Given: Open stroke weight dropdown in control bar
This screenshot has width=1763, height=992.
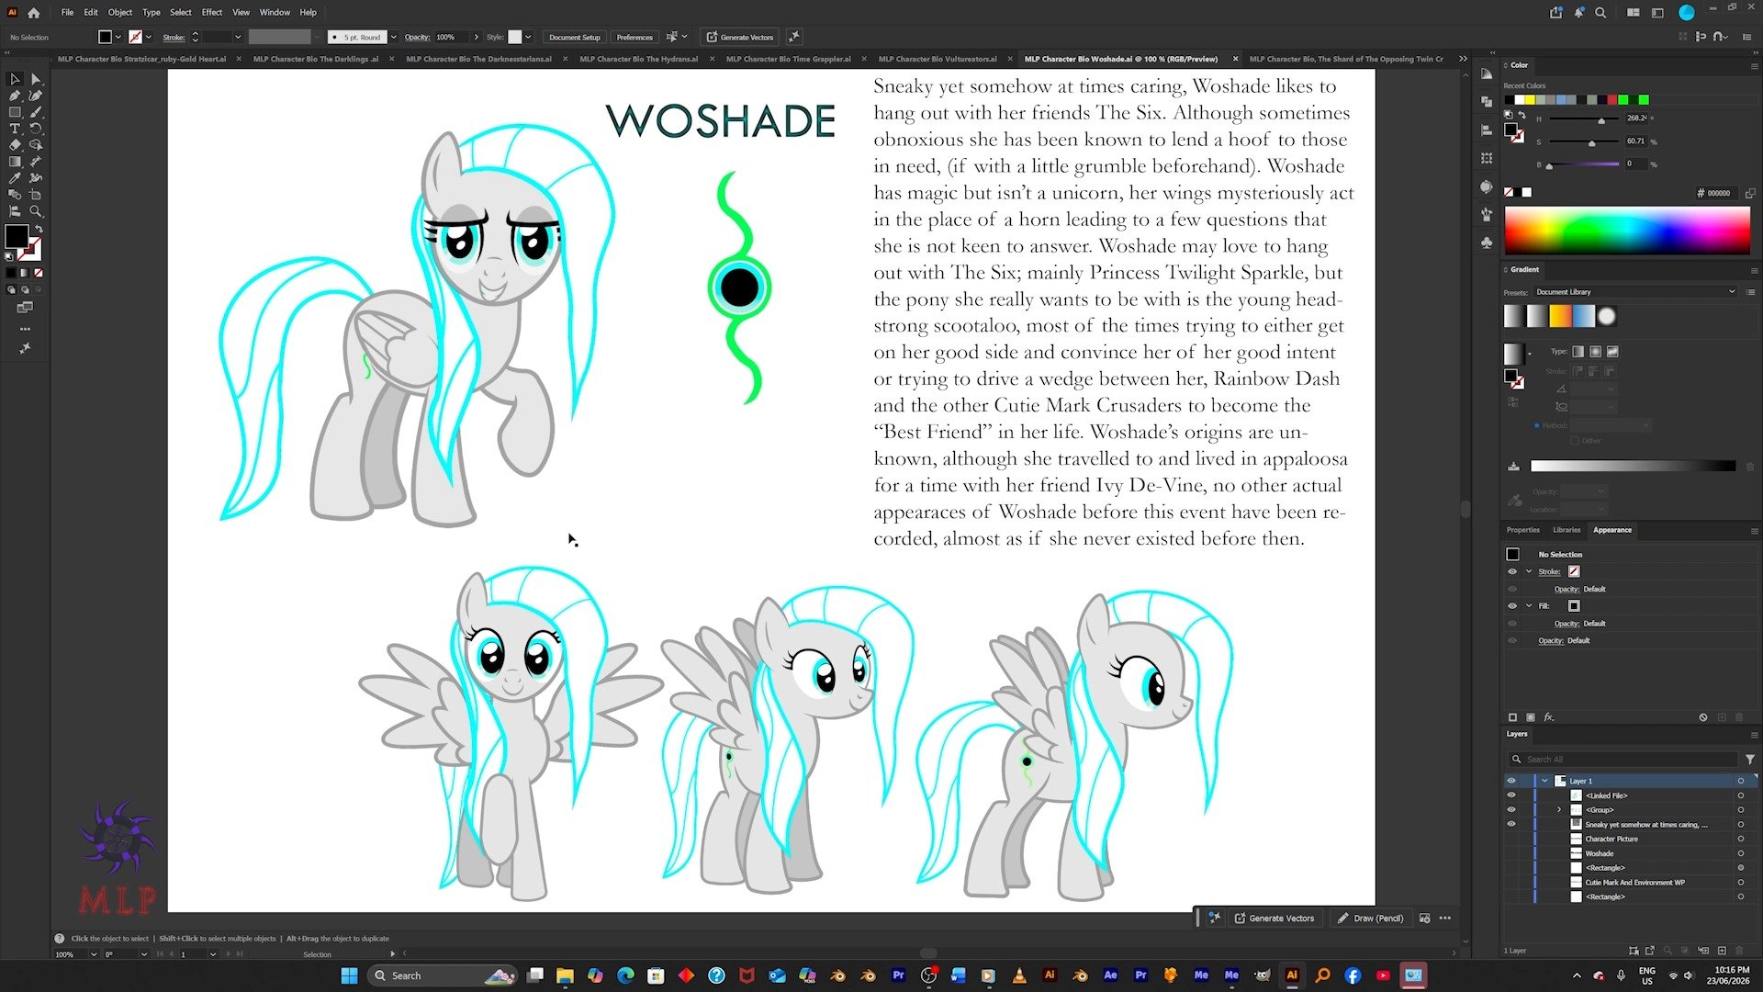Looking at the screenshot, I should pyautogui.click(x=238, y=38).
